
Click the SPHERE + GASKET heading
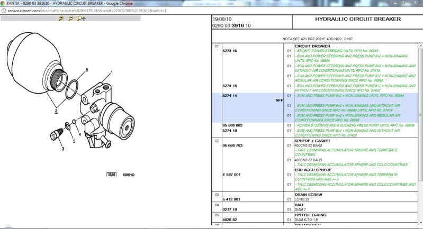pos(312,141)
